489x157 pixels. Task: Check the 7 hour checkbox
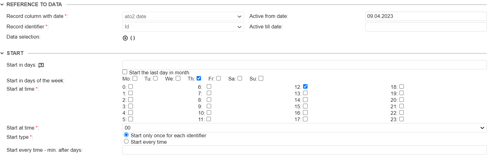click(209, 93)
